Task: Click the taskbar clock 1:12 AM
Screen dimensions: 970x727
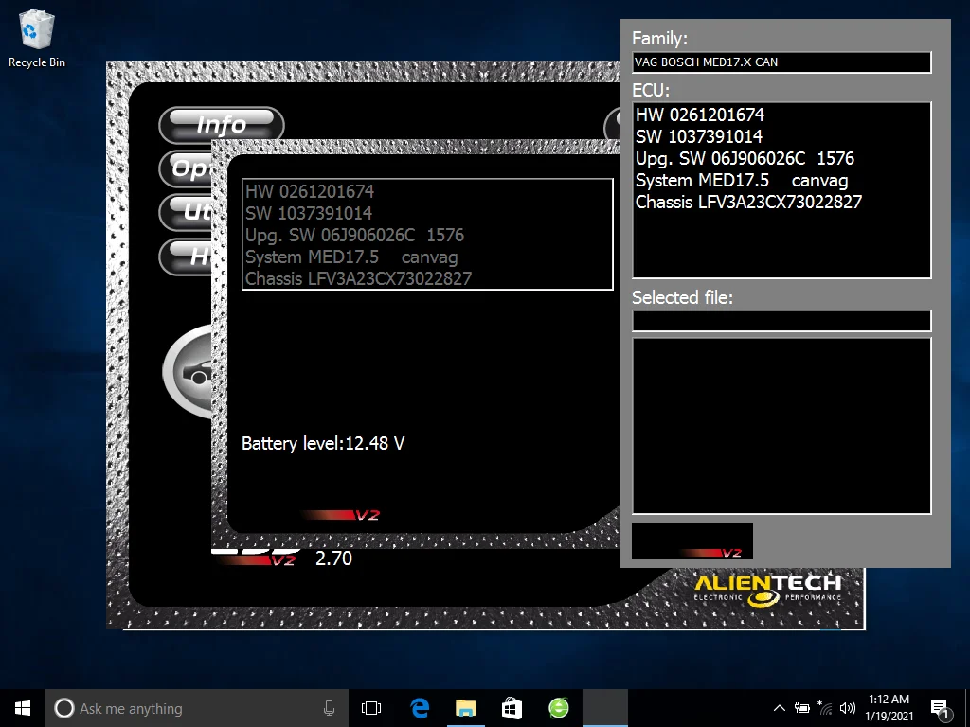Action: [x=889, y=708]
